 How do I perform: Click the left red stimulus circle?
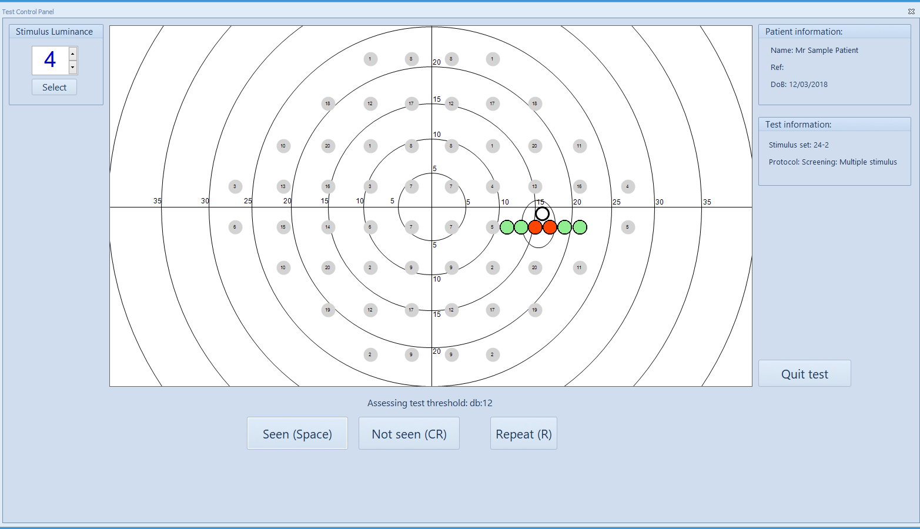(535, 227)
